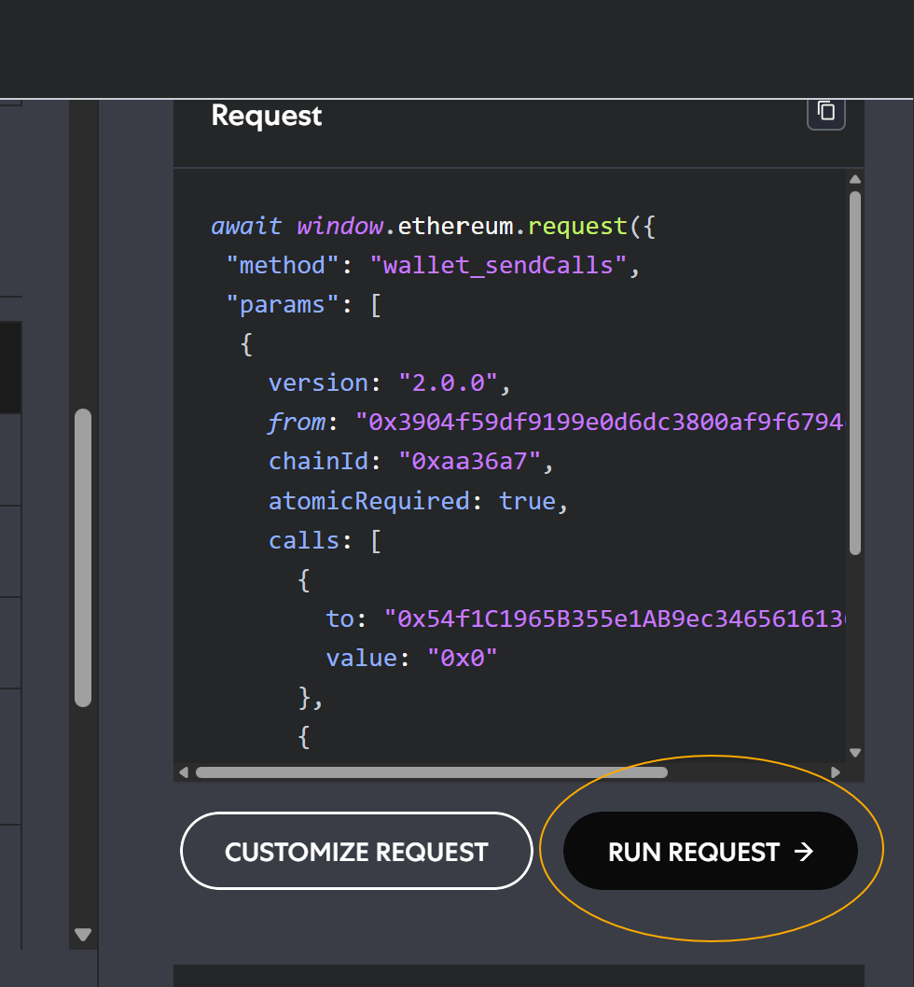
Task: Click the chainId value "0xaa36a7"
Action: pos(469,462)
